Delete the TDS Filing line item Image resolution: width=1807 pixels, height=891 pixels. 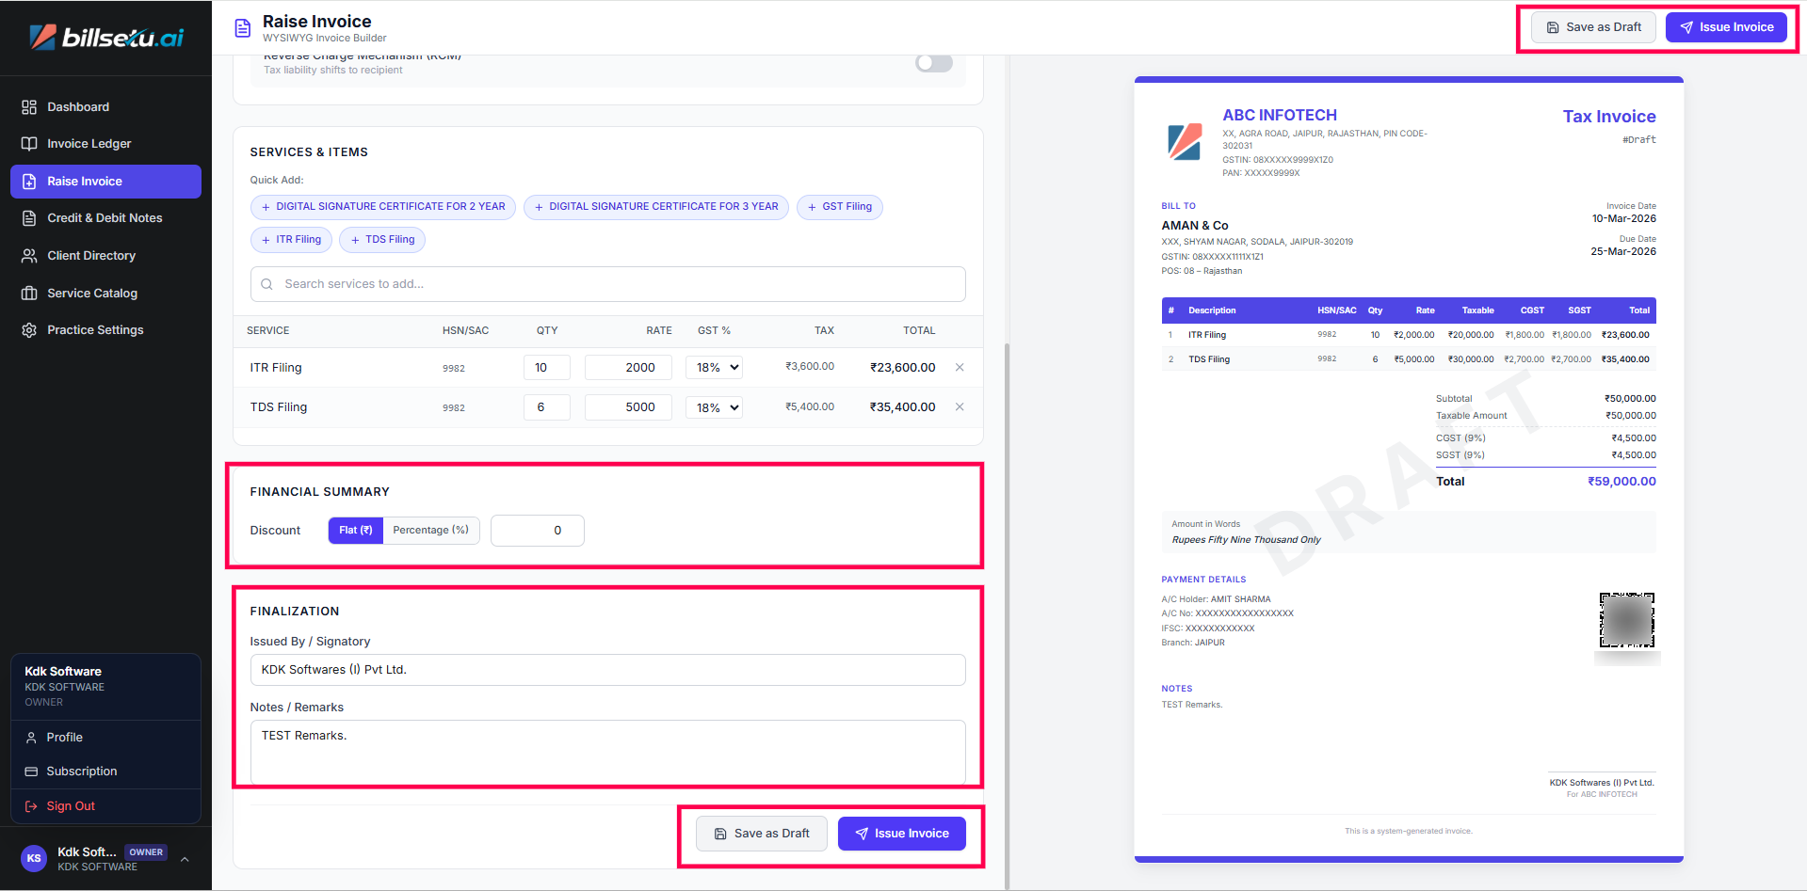coord(960,407)
